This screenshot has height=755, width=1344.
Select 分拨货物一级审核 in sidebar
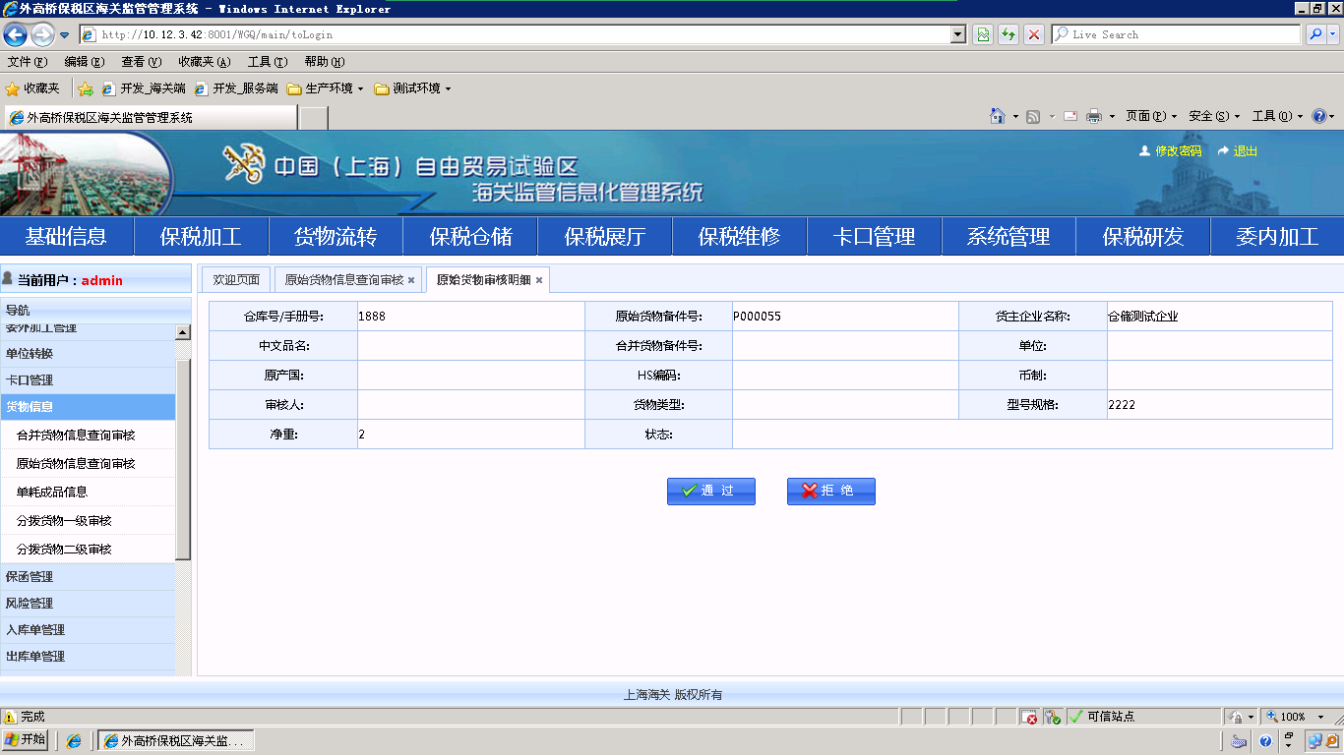(x=64, y=521)
